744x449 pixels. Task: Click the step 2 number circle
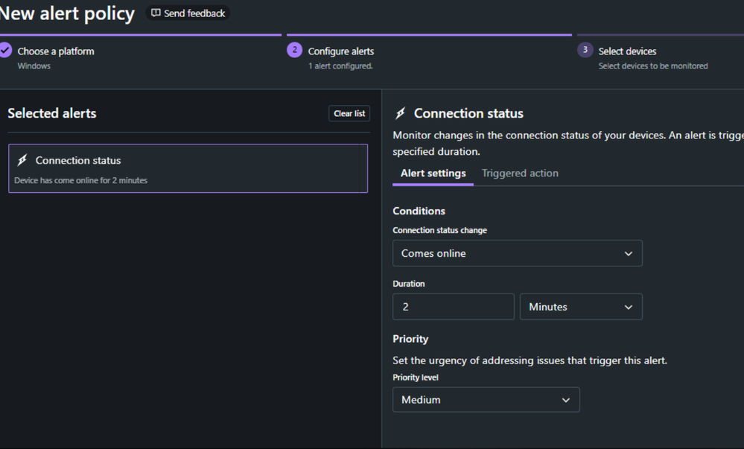click(294, 50)
